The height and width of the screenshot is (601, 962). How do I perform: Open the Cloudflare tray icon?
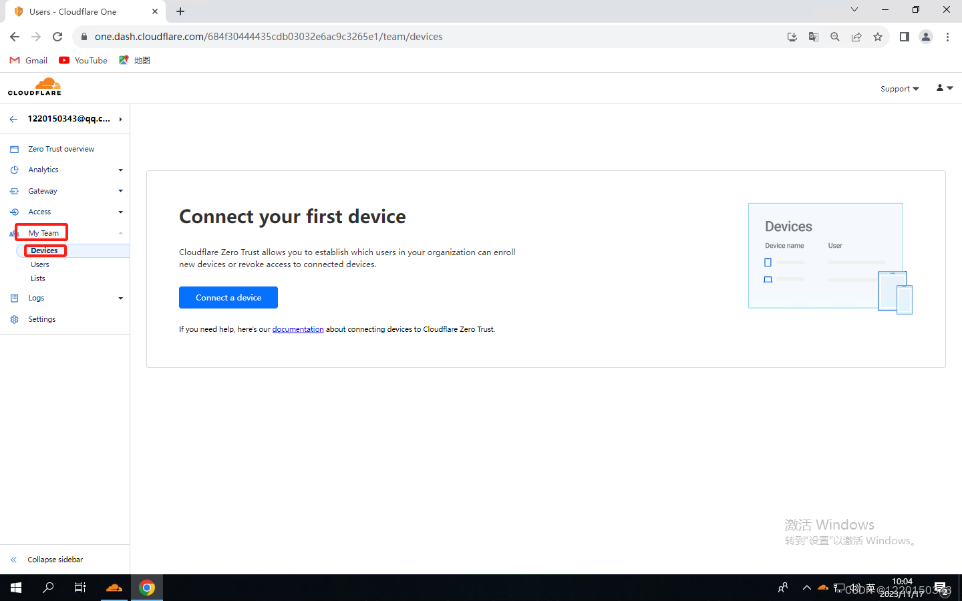(x=823, y=588)
